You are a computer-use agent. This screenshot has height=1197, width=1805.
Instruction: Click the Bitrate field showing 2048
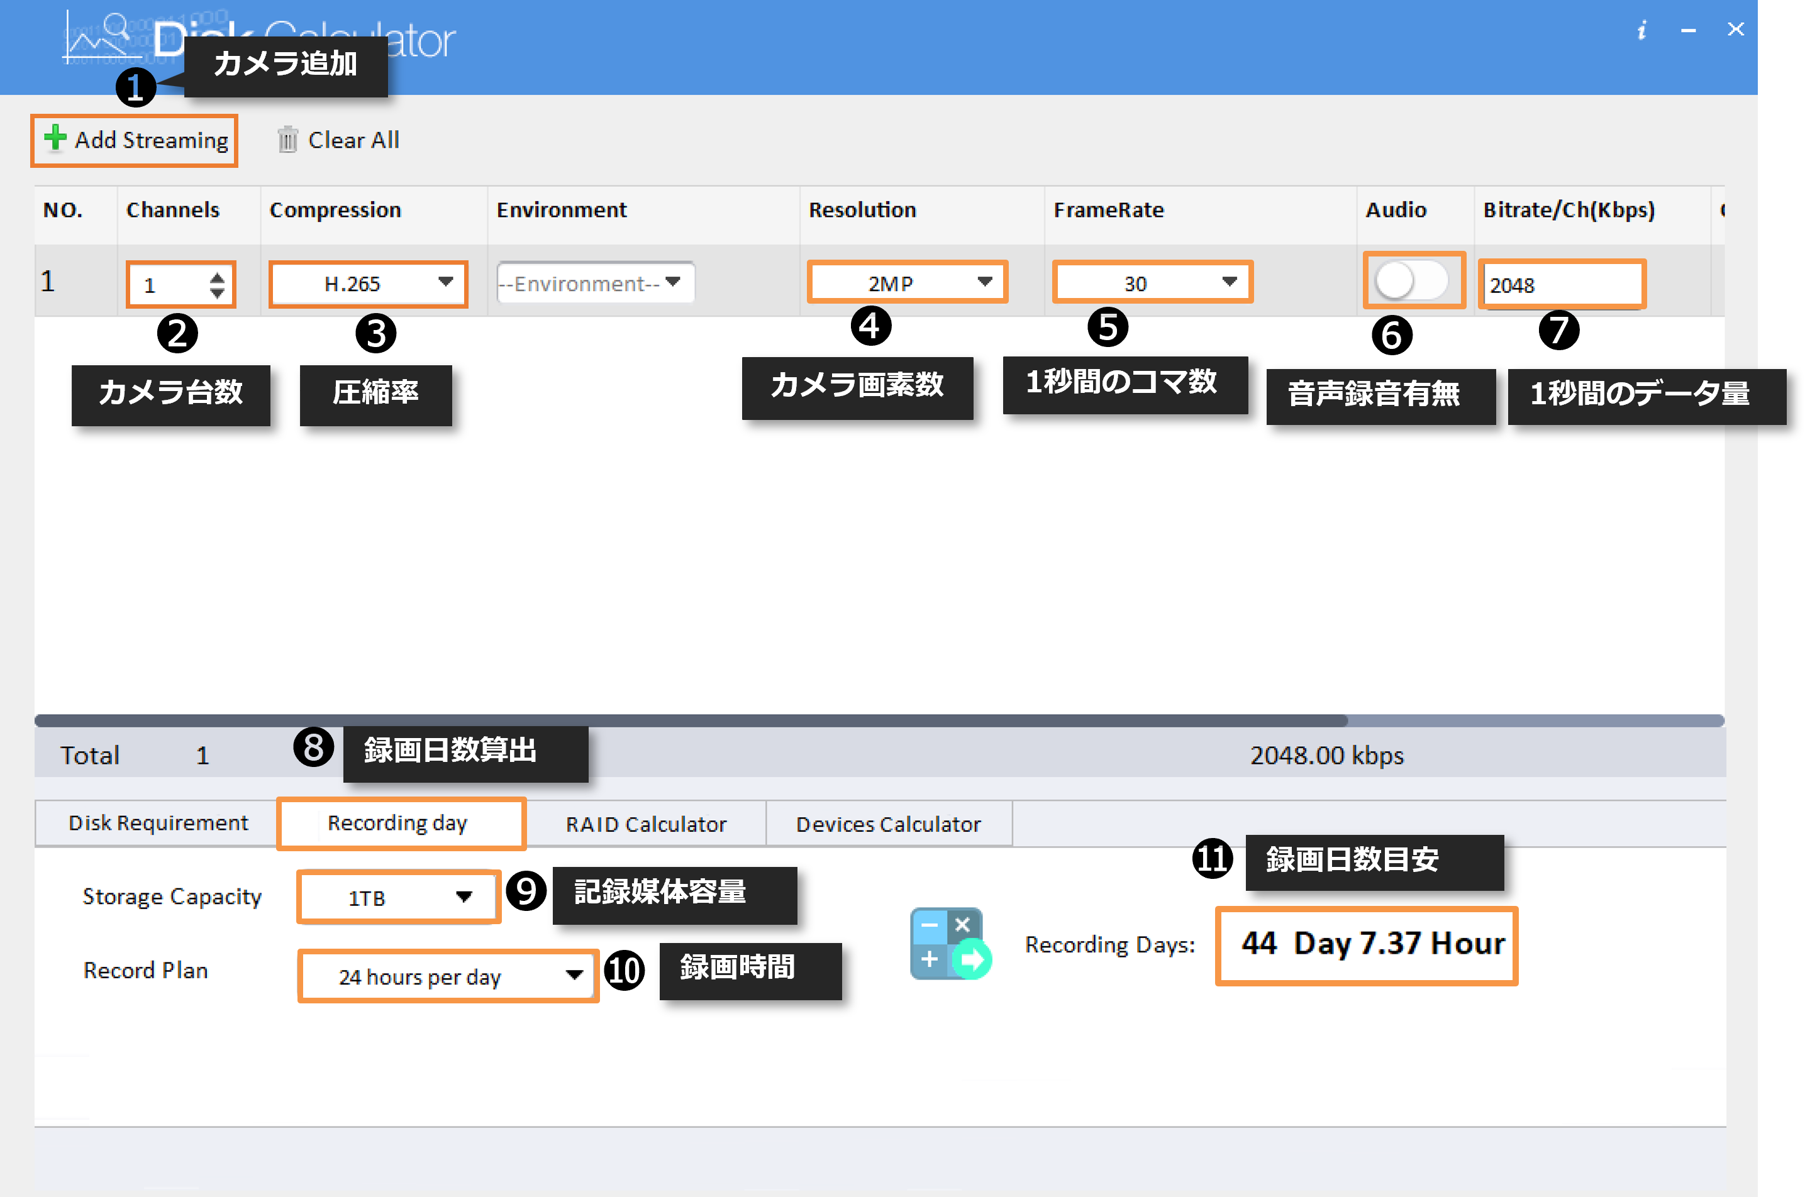pyautogui.click(x=1558, y=285)
